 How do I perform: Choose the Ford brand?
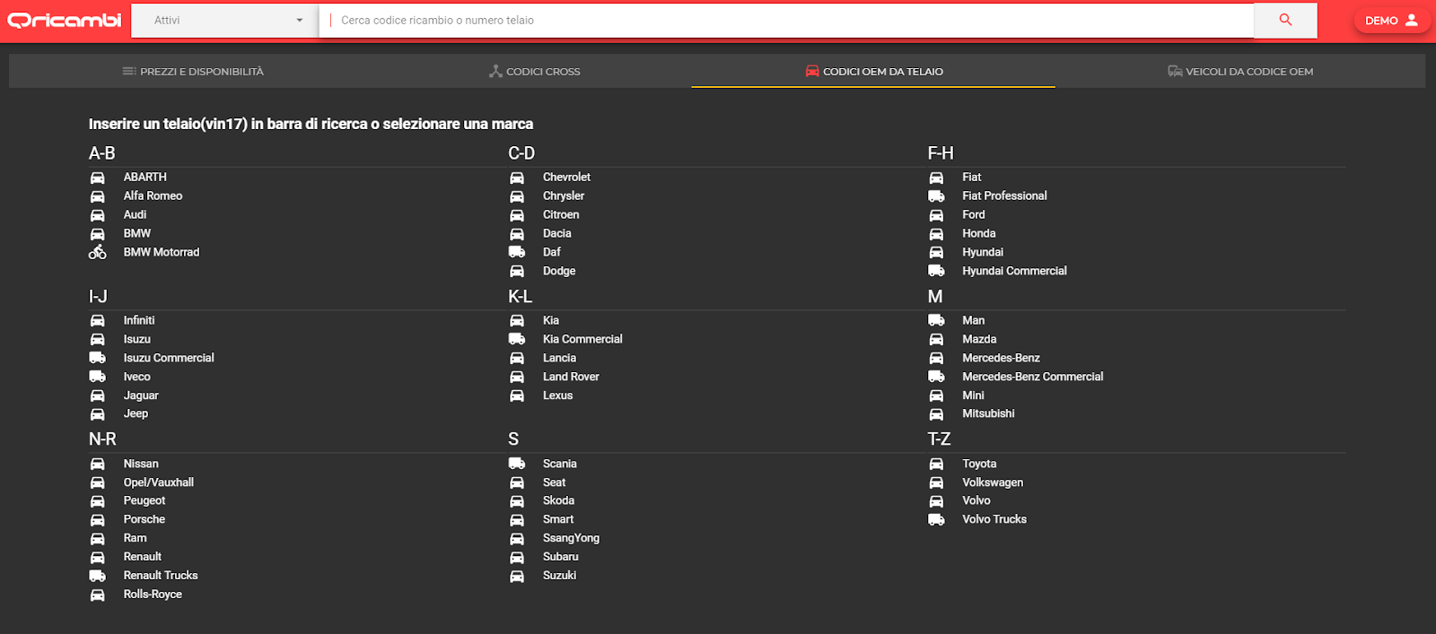click(x=974, y=215)
